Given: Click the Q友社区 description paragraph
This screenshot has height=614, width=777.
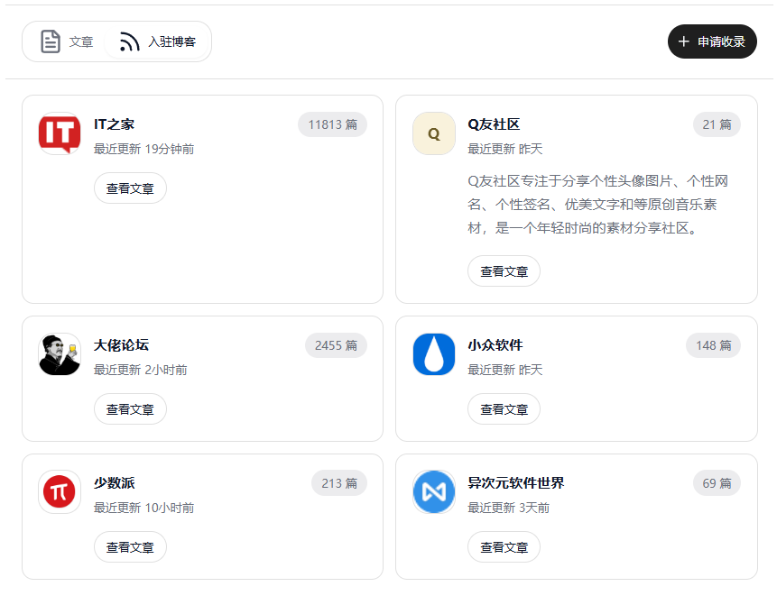Looking at the screenshot, I should pos(597,205).
